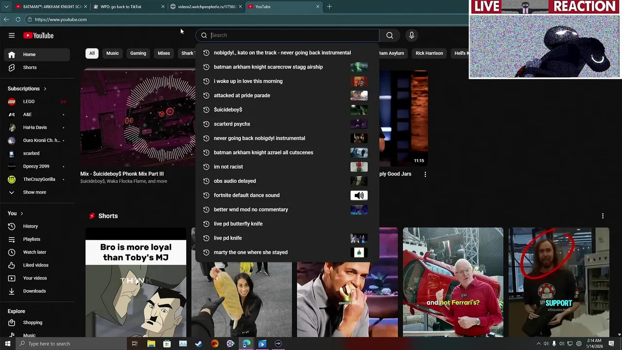Click the Windows Start button
Viewport: 622px width, 350px height.
tap(7, 344)
